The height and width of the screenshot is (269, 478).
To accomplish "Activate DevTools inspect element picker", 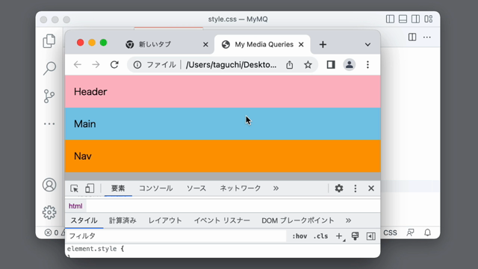I will (74, 188).
